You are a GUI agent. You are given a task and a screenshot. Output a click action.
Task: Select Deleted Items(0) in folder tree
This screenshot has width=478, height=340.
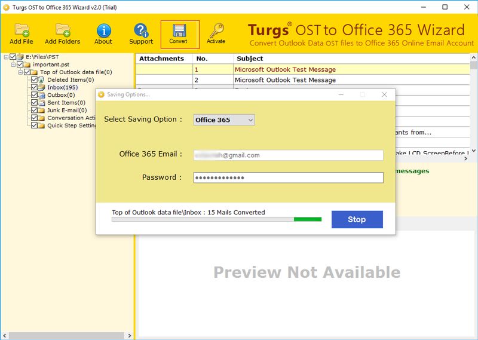click(71, 80)
